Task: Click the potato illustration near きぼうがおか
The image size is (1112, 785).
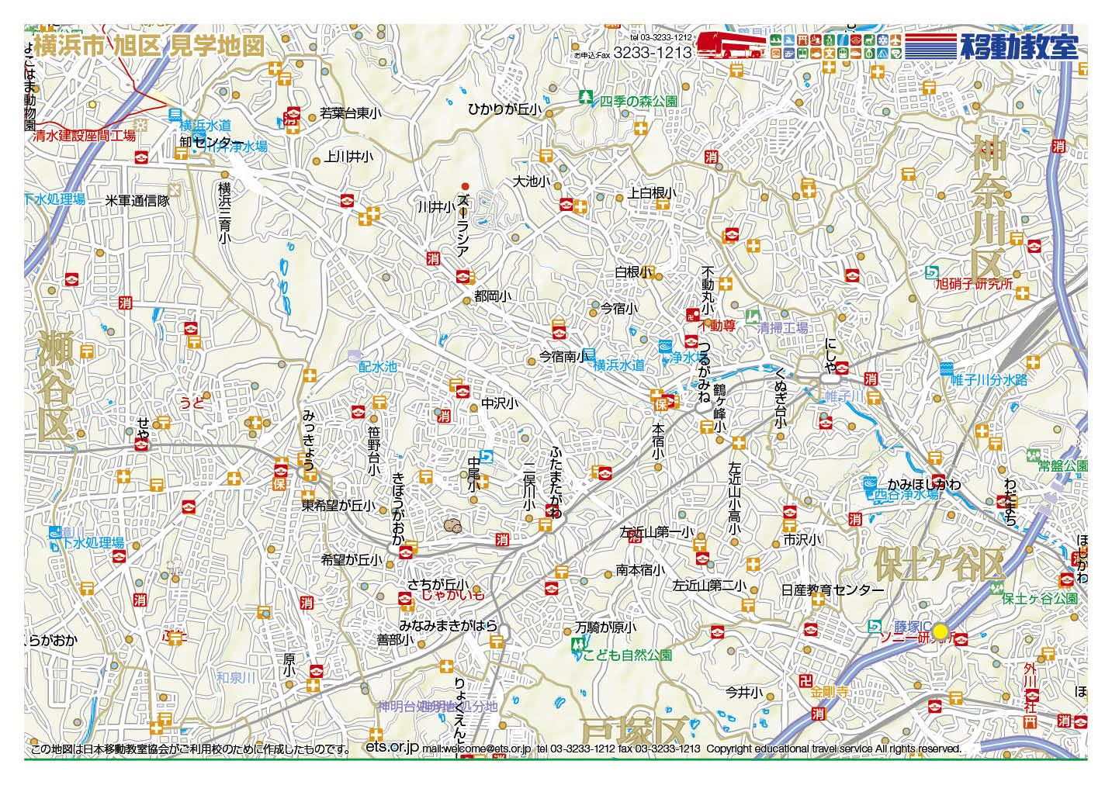Action: click(453, 526)
